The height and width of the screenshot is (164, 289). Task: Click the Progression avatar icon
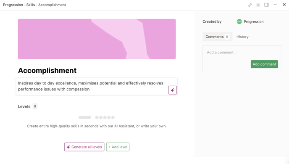pos(239,21)
